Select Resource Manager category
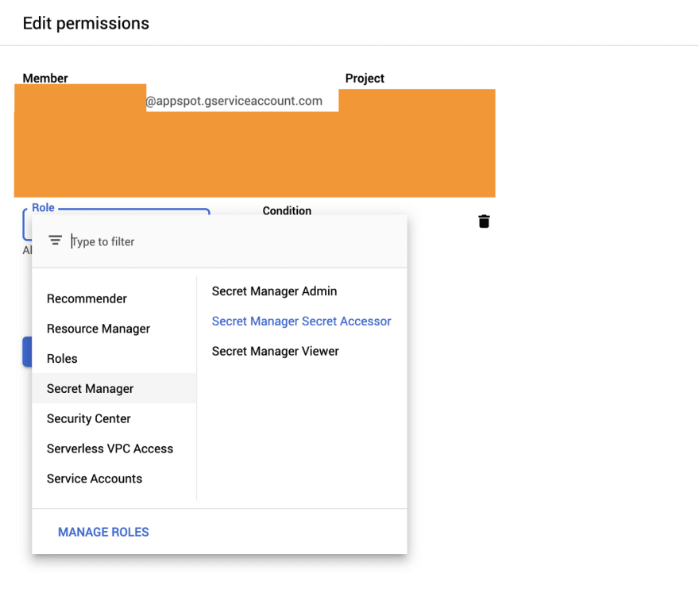The width and height of the screenshot is (699, 616). [114, 329]
